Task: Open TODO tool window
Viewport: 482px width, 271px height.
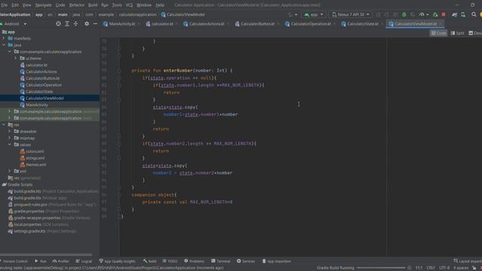Action: pyautogui.click(x=170, y=261)
